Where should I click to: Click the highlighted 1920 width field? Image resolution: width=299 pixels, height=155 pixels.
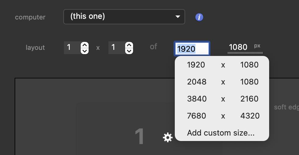point(192,49)
